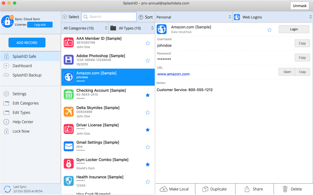The height and width of the screenshot is (195, 313).
Task: Open the URL with Open button
Action: [x=287, y=72]
